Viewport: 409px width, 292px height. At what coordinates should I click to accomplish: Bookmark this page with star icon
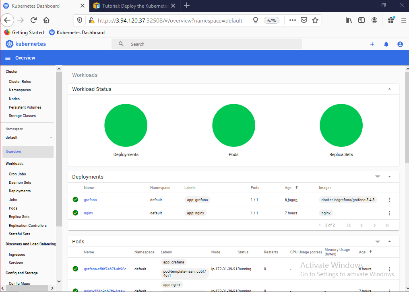315,21
